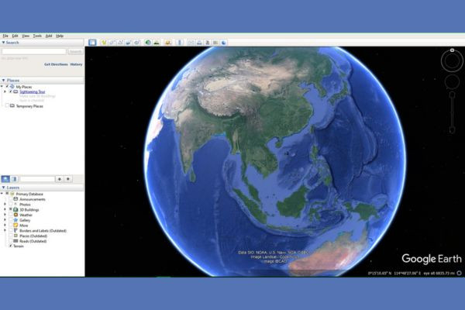Viewport: 465px width, 310px height.
Task: Open the Help menu
Action: point(60,36)
